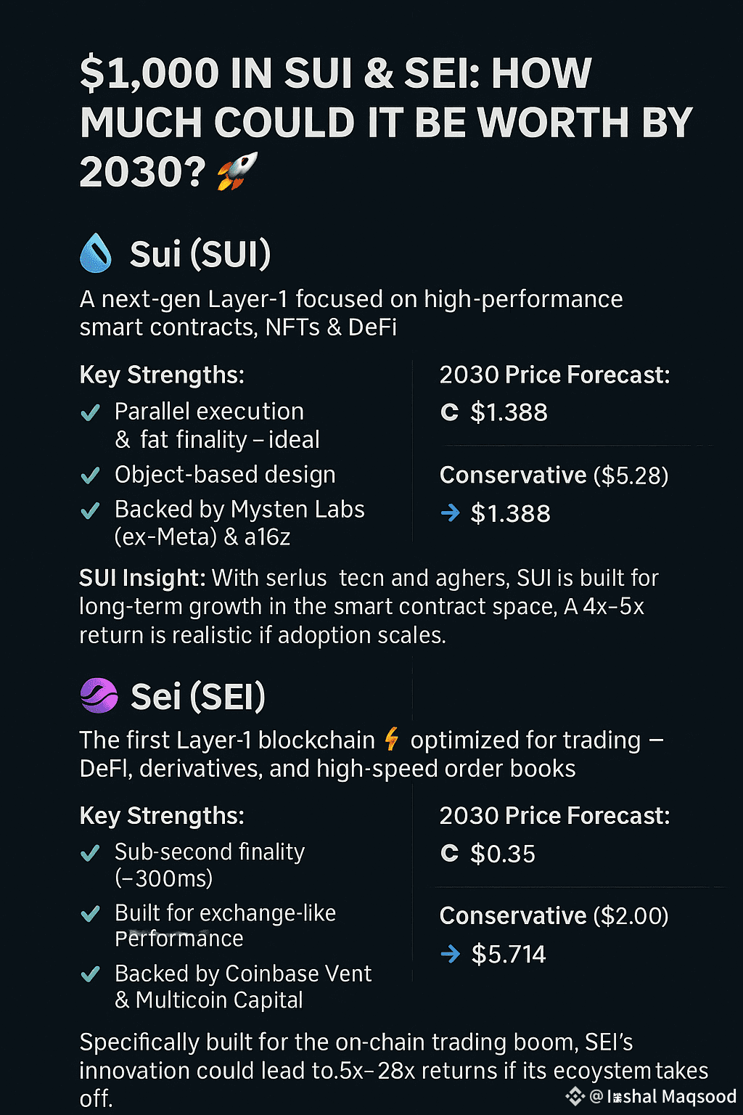Click the checkmark beside Backed by Mysten Labs
743x1115 pixels.
pyautogui.click(x=90, y=511)
